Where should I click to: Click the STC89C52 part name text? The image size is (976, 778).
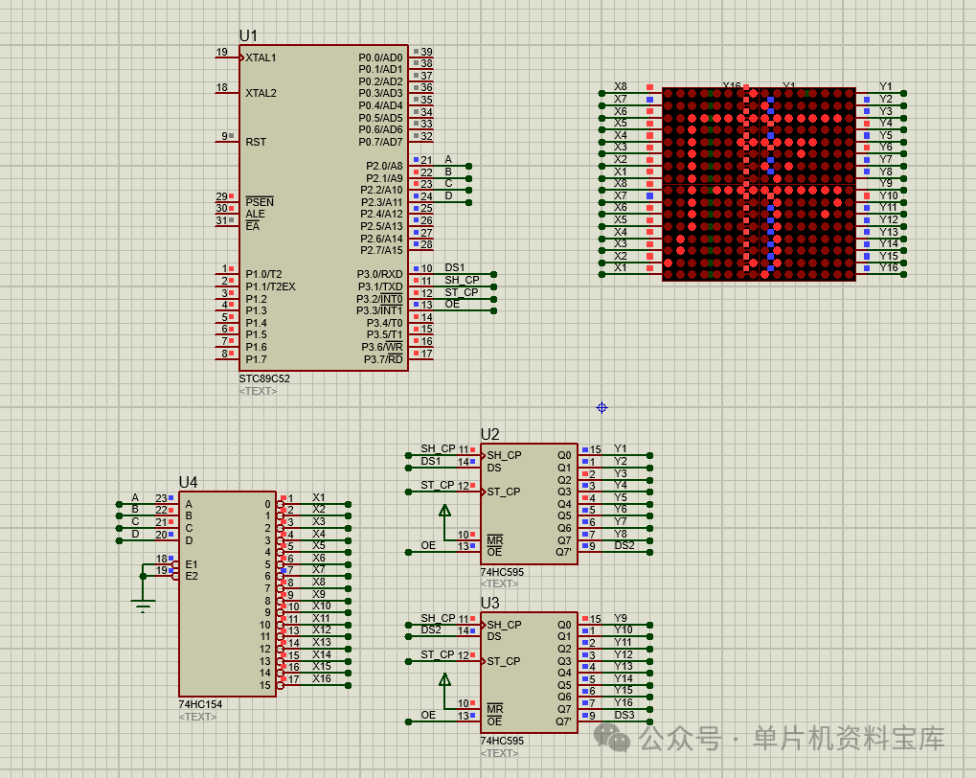[x=264, y=378]
